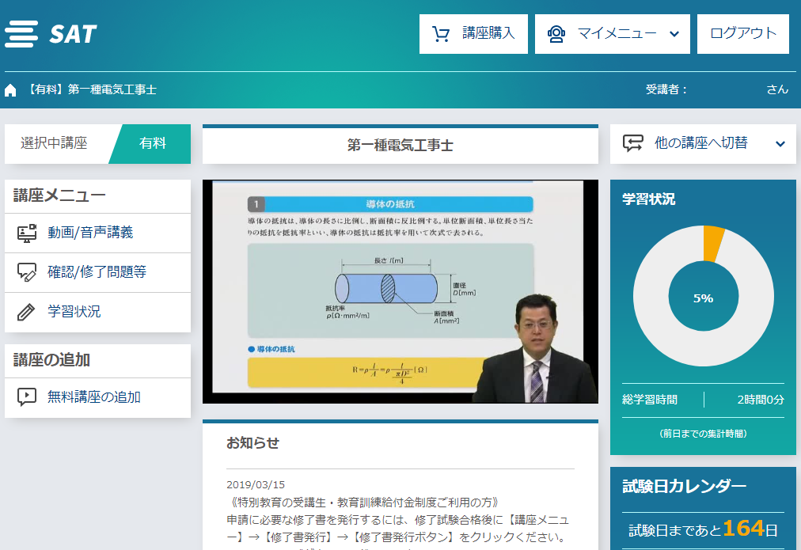Open the 講座購入 button

(473, 34)
